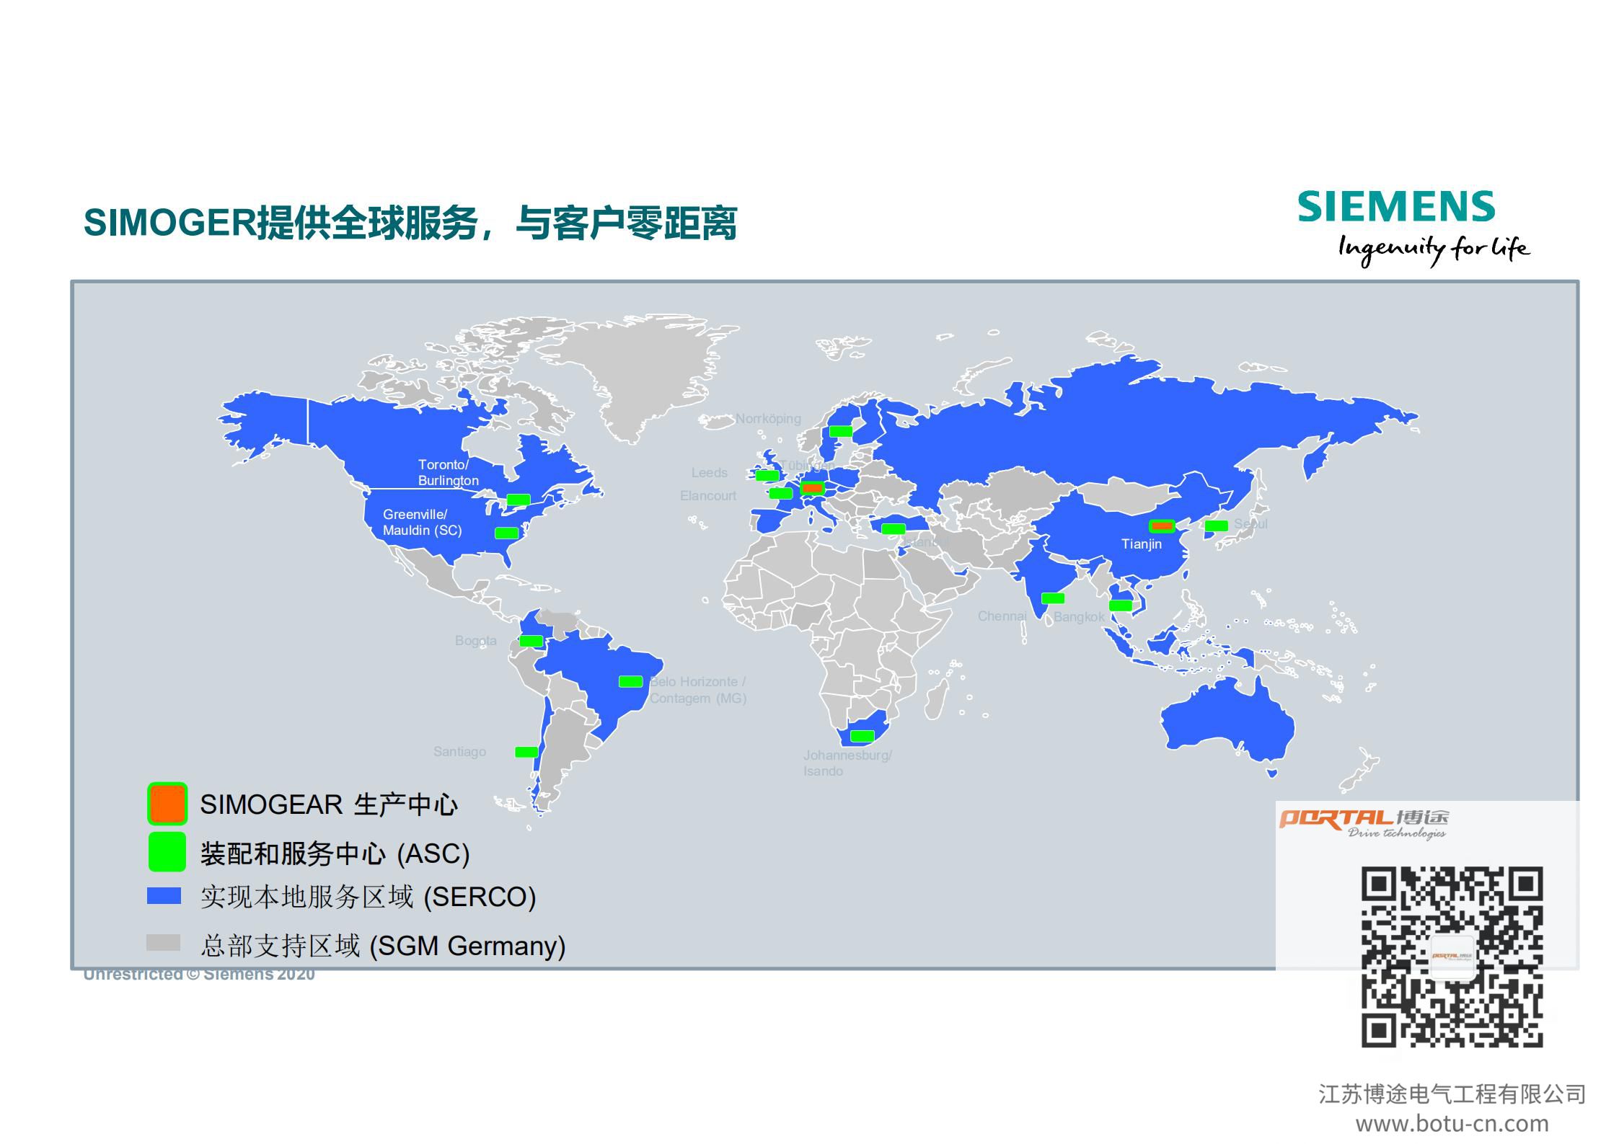Select the green marker at Norrköping in Sweden
This screenshot has width=1619, height=1144.
click(x=840, y=431)
